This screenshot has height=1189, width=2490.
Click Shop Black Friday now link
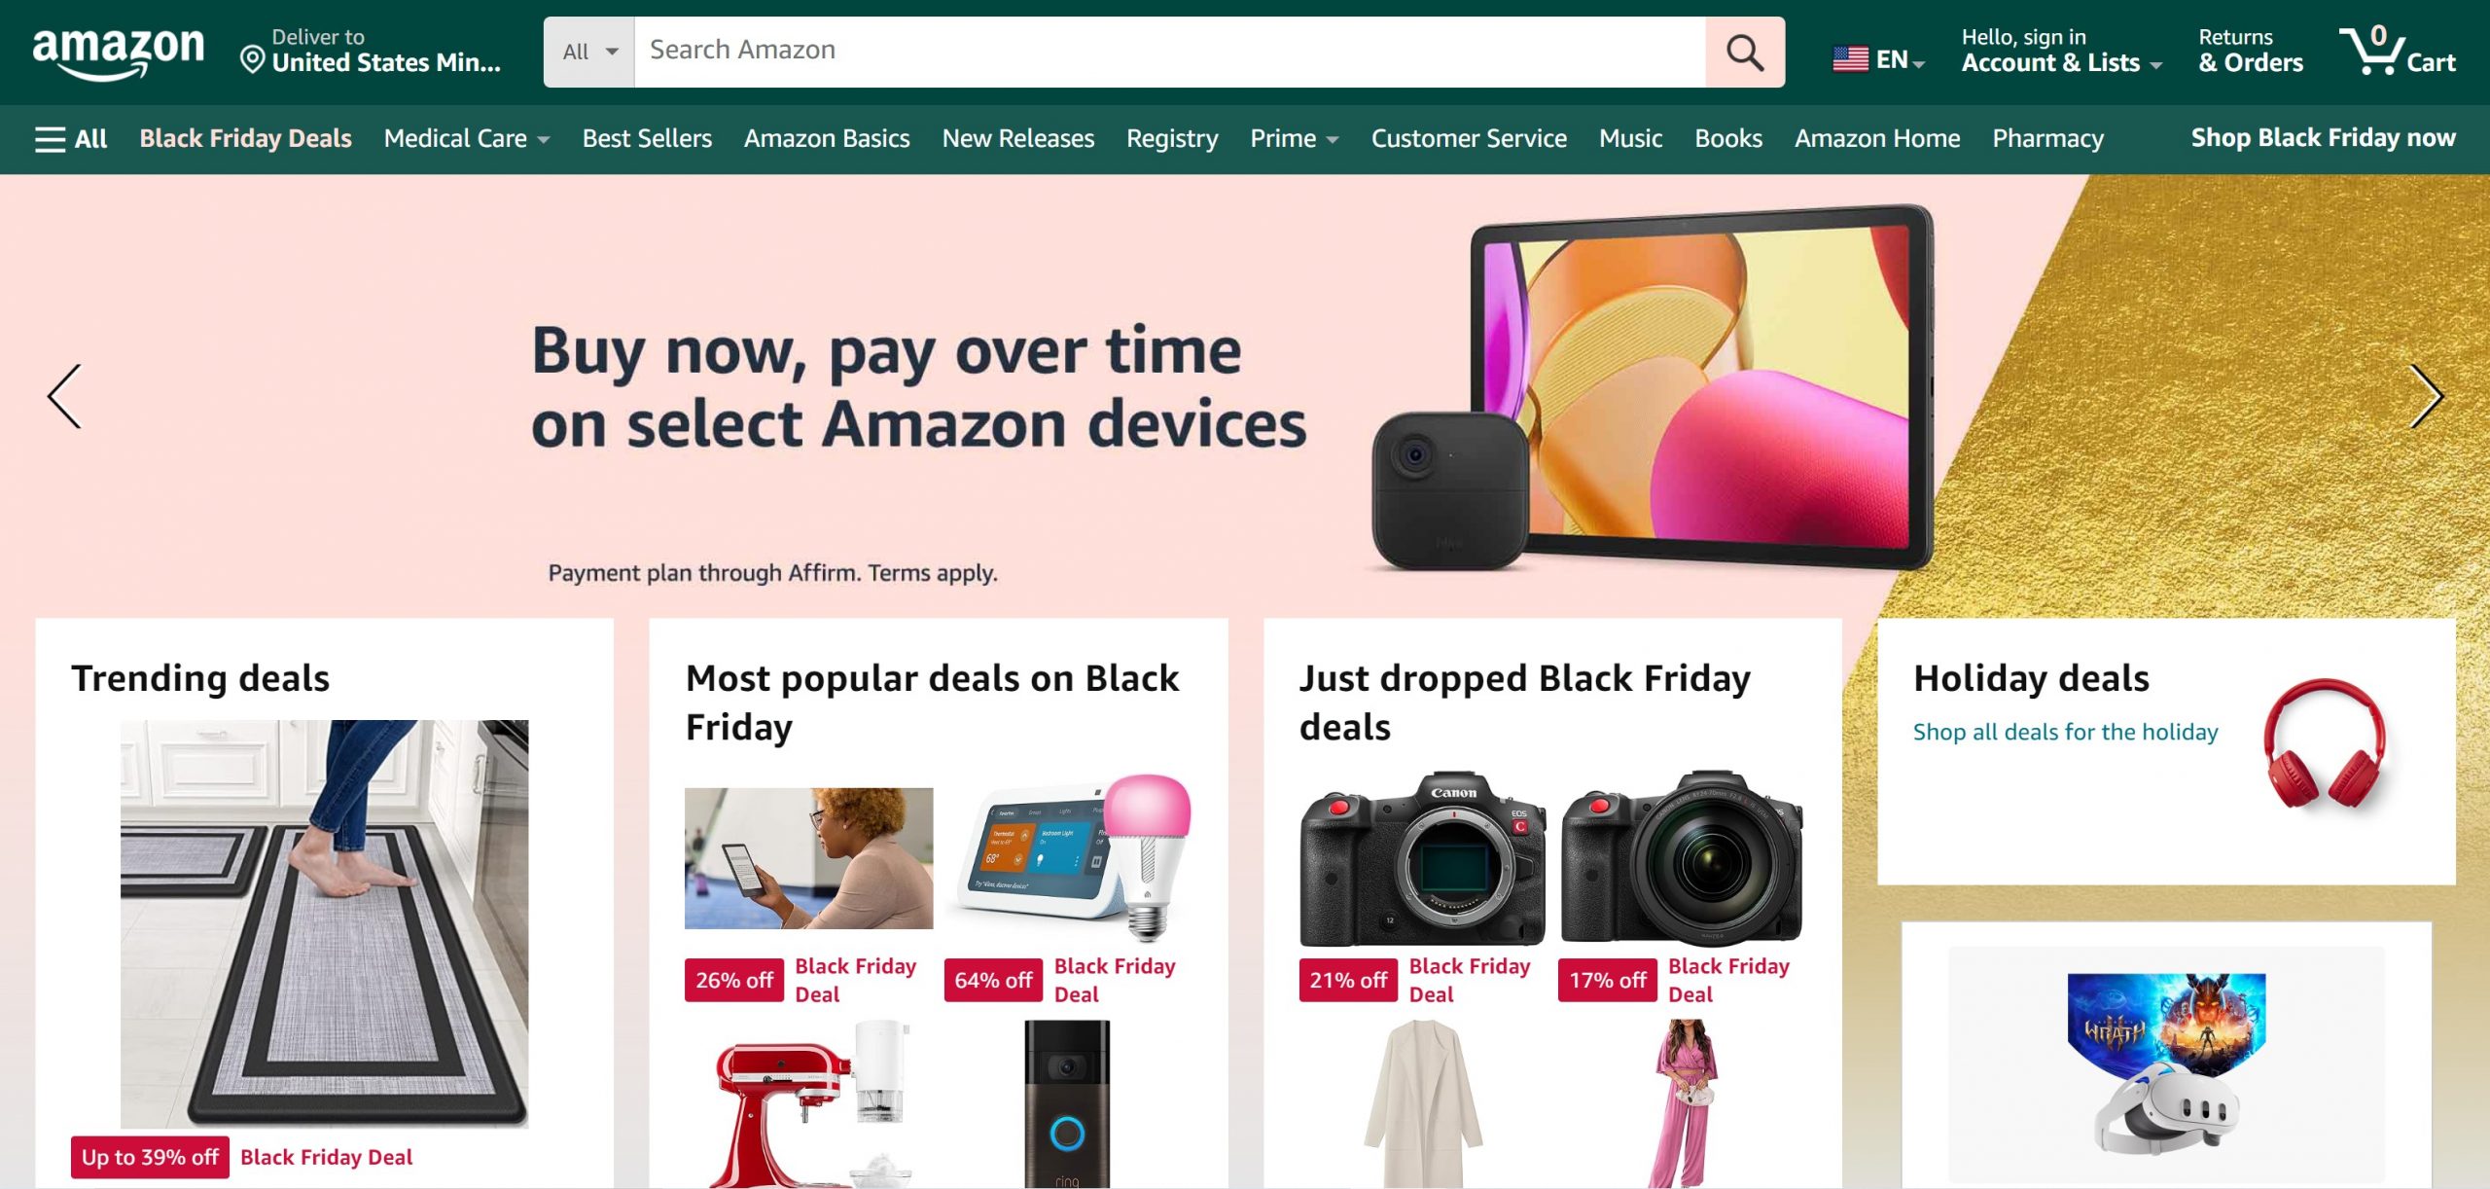tap(2323, 138)
